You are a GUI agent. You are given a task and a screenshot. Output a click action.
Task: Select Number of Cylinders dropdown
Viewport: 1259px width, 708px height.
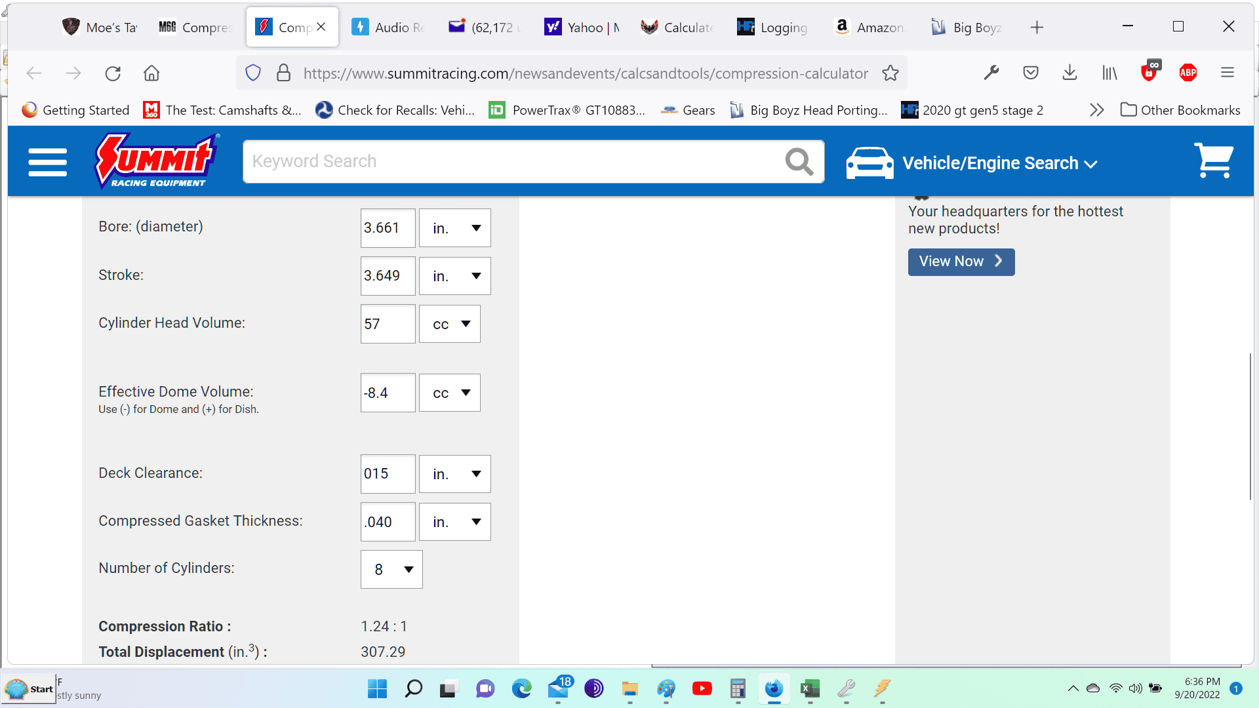coord(391,570)
